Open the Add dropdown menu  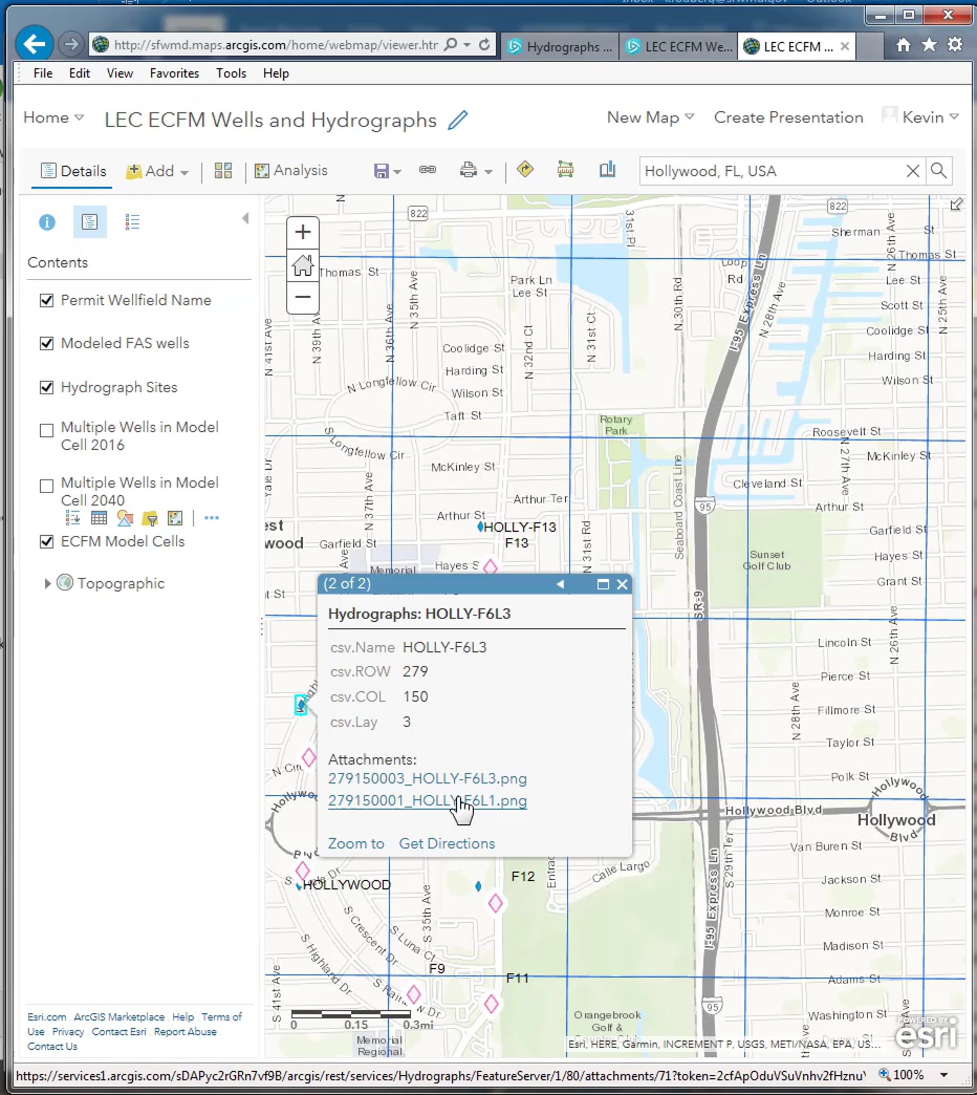click(158, 171)
